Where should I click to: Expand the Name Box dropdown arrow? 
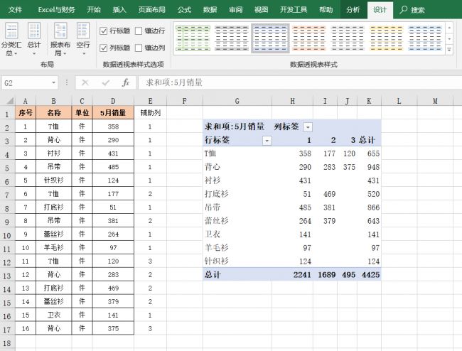tap(53, 82)
